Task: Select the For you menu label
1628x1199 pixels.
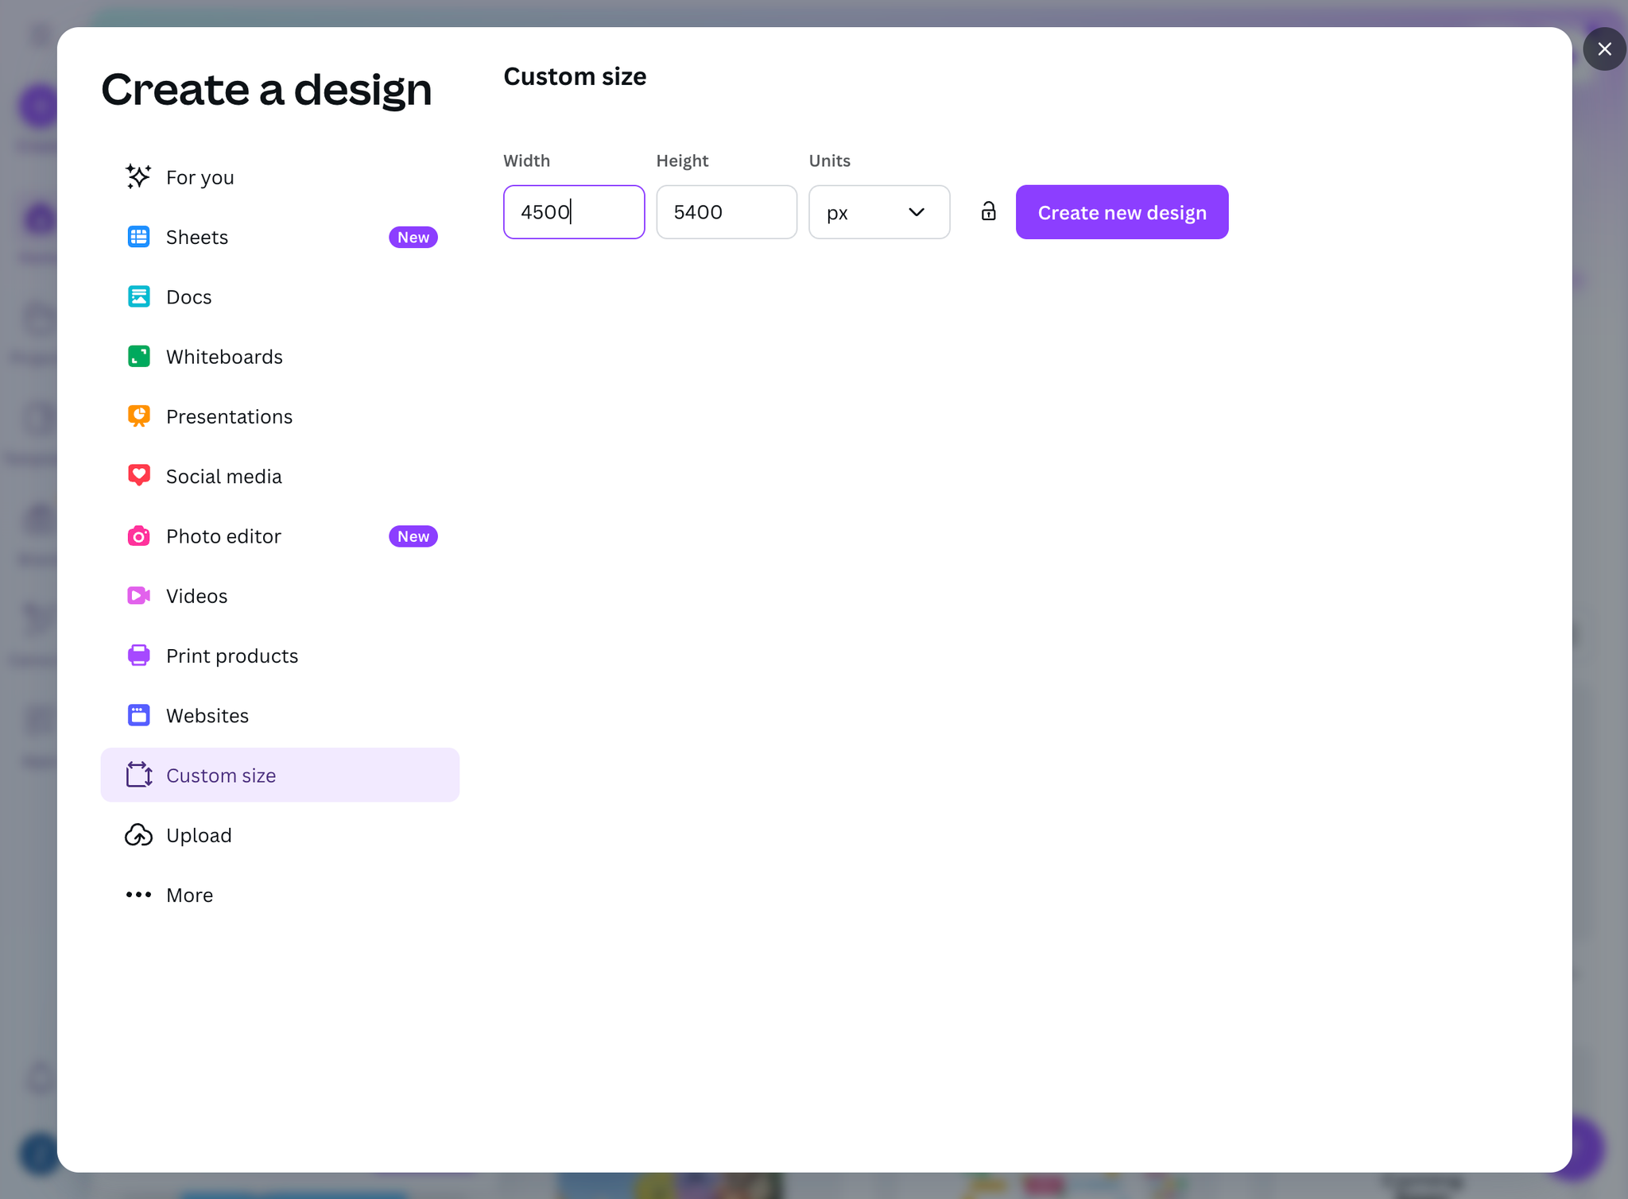Action: (x=200, y=177)
